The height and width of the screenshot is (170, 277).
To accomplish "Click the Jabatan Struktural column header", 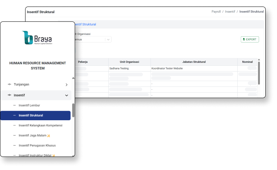I will pos(194,62).
